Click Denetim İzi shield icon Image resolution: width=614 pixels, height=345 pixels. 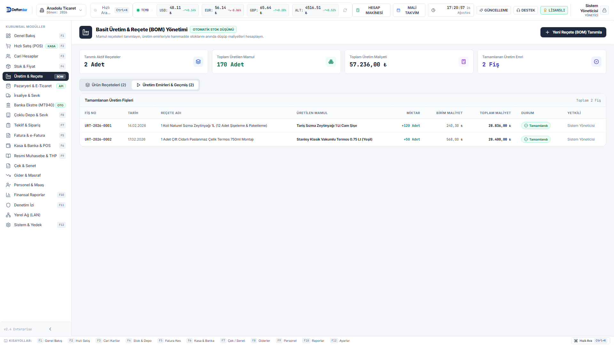[x=8, y=205]
